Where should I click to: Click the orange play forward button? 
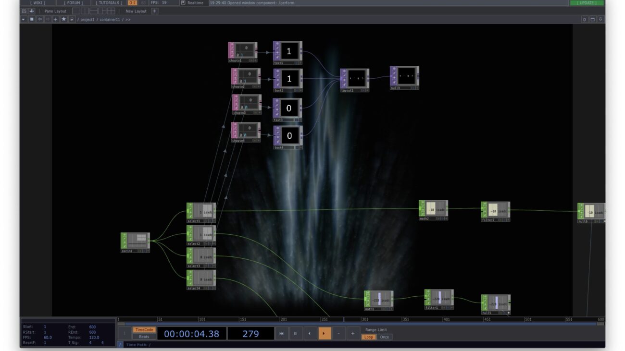(x=325, y=333)
